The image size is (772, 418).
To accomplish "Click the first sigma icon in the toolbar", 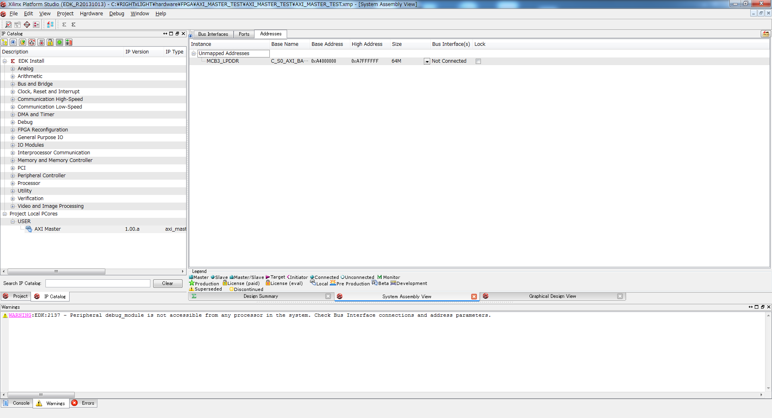I will click(x=64, y=25).
